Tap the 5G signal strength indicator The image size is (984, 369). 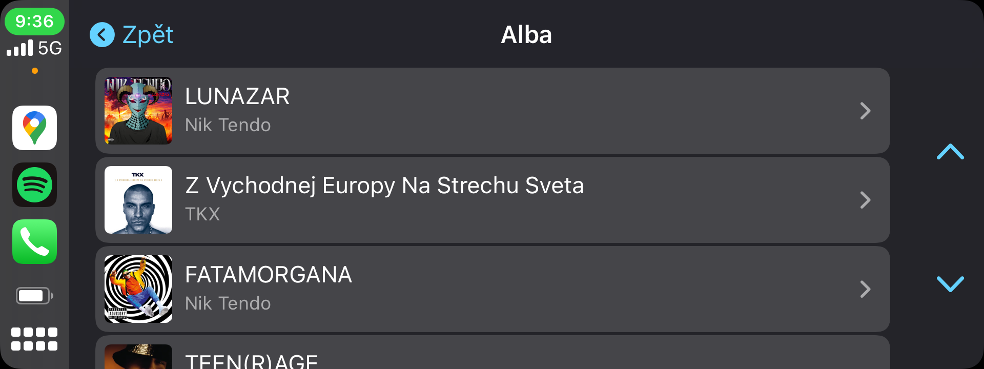(x=34, y=48)
